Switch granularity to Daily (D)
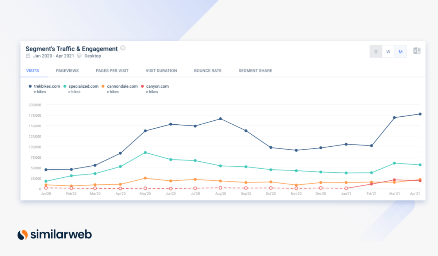Viewport: 438px width, 256px height. tap(376, 52)
